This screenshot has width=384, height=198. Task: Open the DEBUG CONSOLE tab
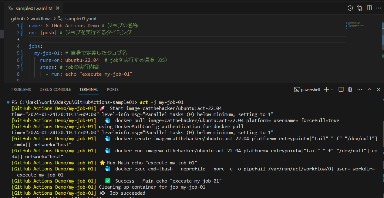coord(55,90)
